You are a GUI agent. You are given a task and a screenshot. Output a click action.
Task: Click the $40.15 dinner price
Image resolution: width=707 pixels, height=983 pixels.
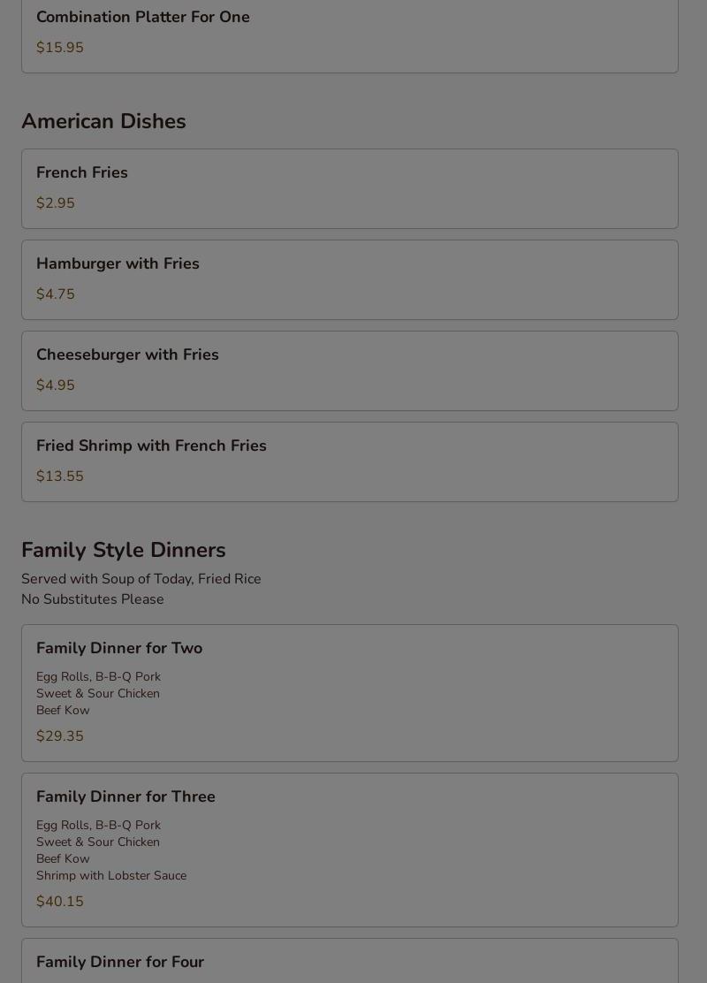(60, 902)
